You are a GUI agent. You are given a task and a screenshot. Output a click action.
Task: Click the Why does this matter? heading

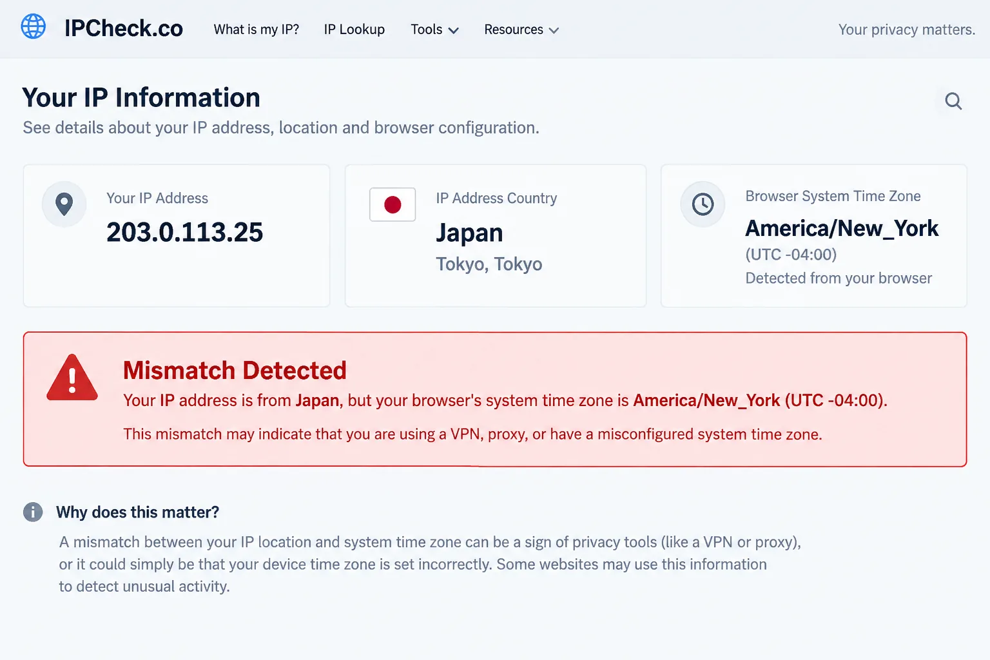pyautogui.click(x=138, y=512)
